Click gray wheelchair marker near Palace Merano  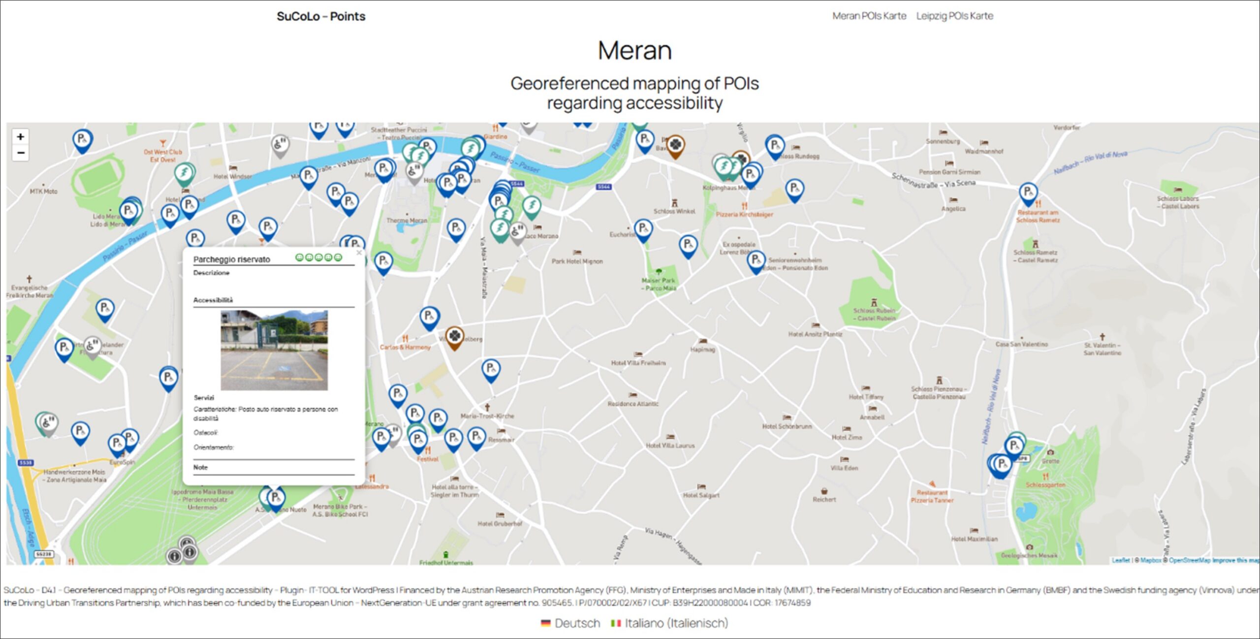click(x=517, y=231)
